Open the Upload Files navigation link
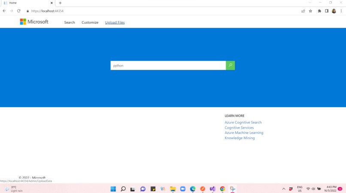The image size is (346, 193). [115, 22]
